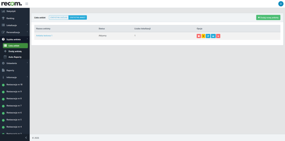Switch to Statystyki ankiet view

pos(78,18)
